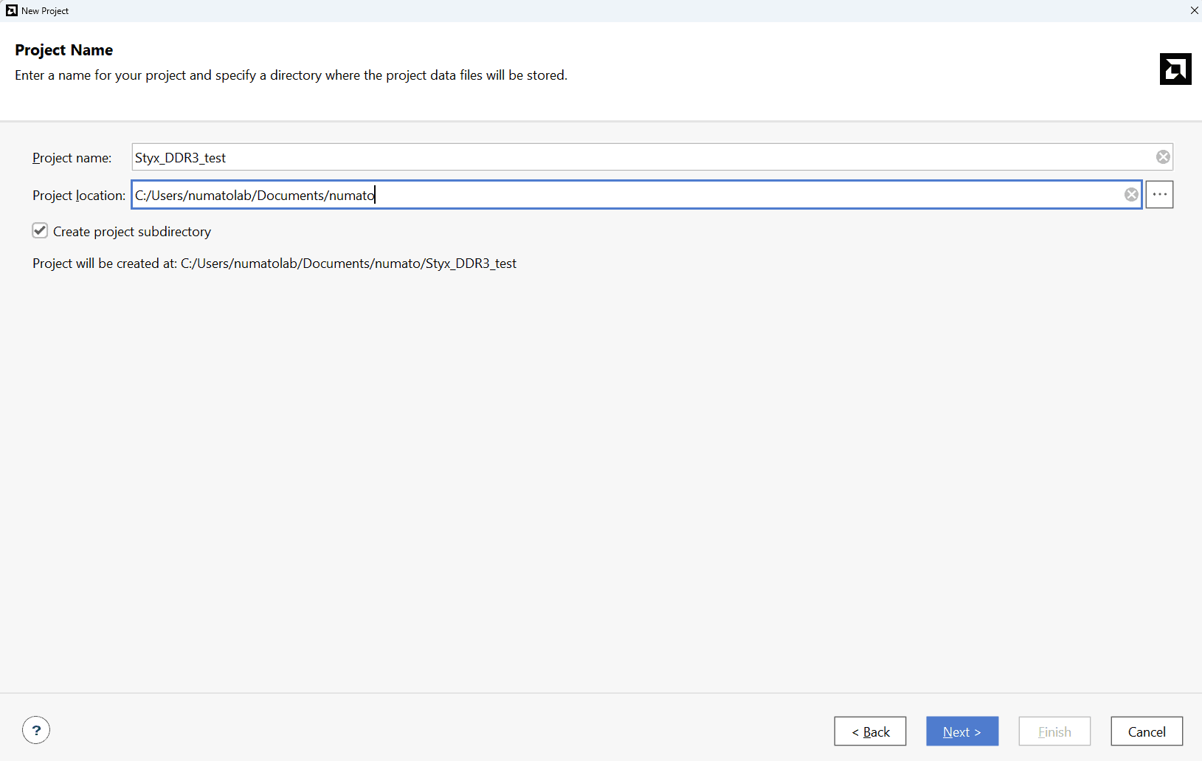Close the New Project dialog window
Screen dimensions: 1202x761
(x=1194, y=10)
